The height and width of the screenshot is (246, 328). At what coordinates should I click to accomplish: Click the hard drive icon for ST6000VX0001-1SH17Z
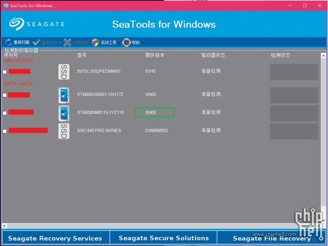tap(64, 95)
